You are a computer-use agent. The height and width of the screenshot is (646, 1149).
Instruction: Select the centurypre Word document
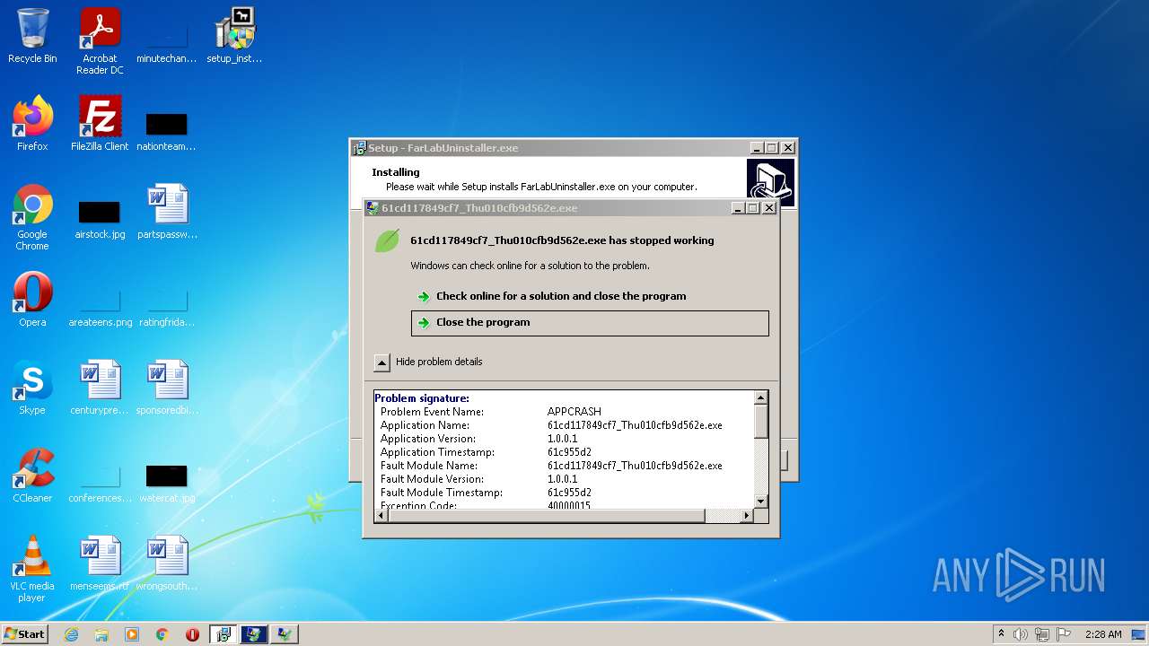[x=100, y=388]
